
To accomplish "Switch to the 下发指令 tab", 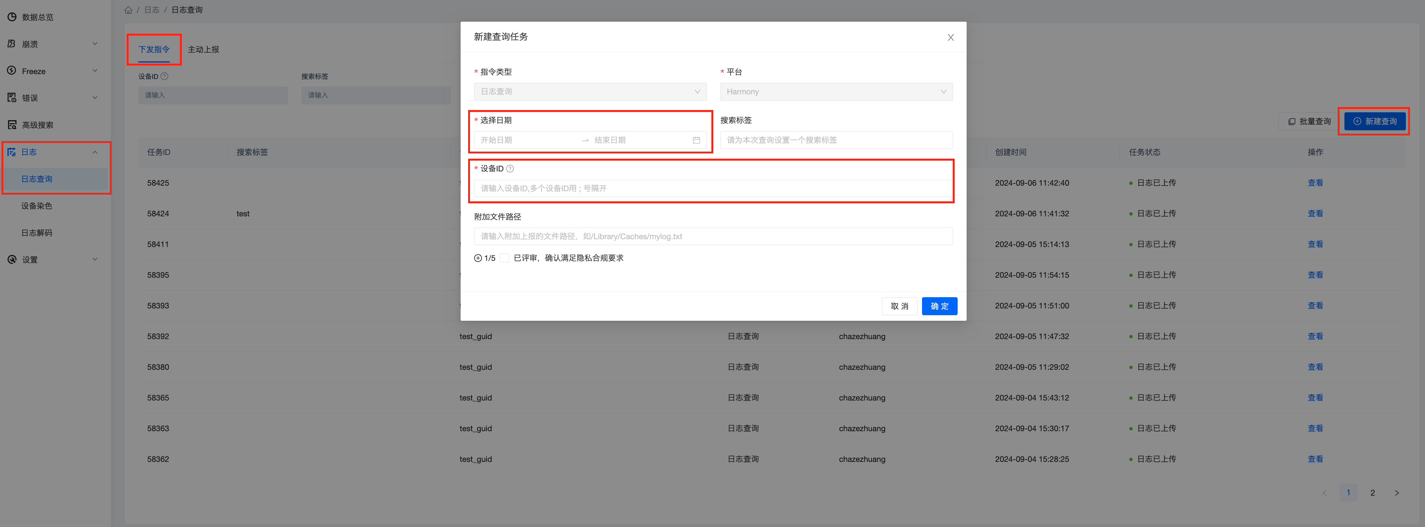I will [154, 50].
